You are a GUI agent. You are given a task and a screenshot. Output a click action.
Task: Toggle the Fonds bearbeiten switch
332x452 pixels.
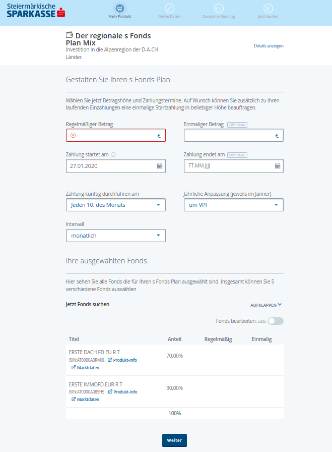click(x=276, y=321)
